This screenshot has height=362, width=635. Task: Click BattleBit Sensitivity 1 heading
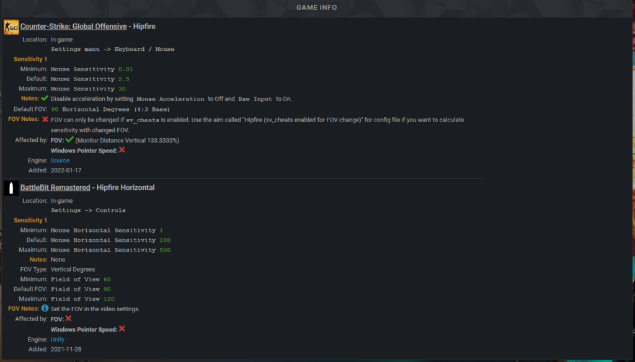coord(30,220)
